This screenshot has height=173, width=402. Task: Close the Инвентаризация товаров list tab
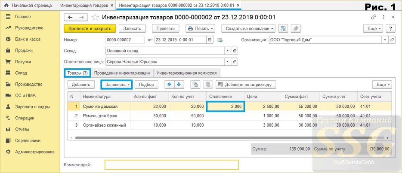(x=111, y=6)
